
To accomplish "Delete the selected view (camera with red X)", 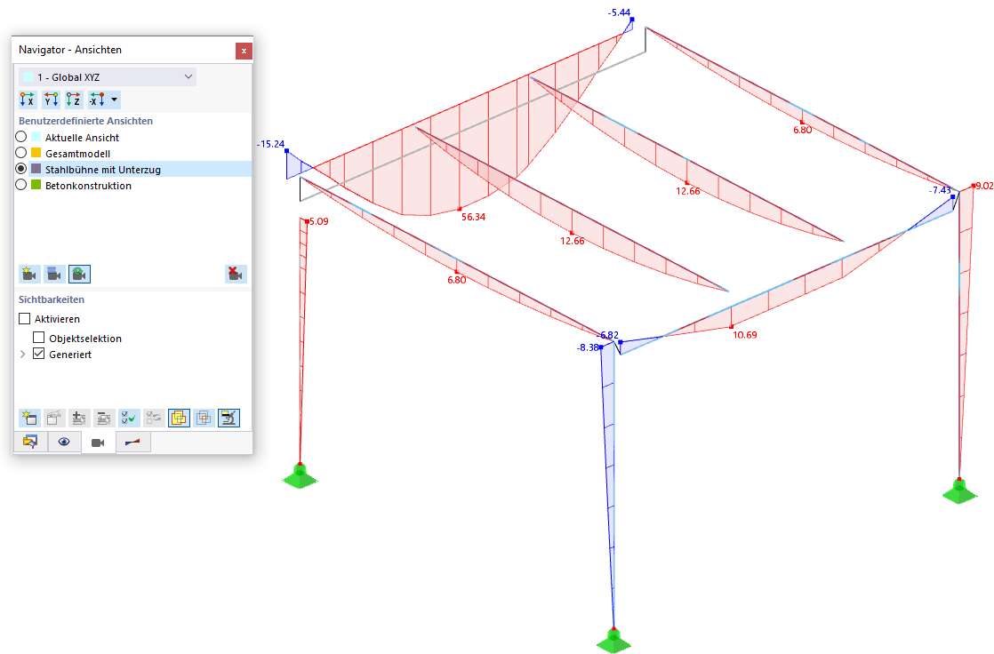I will 236,274.
